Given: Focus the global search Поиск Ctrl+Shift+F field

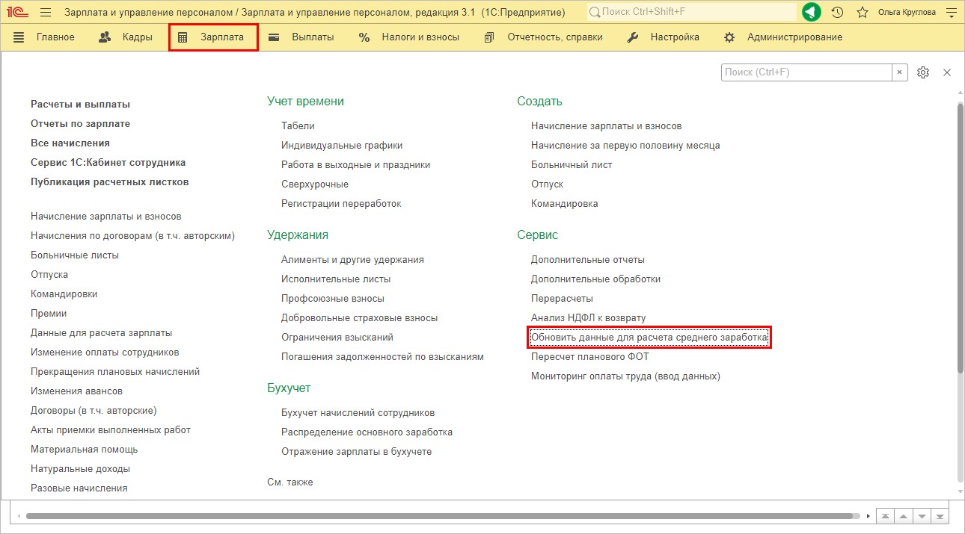Looking at the screenshot, I should (x=692, y=13).
